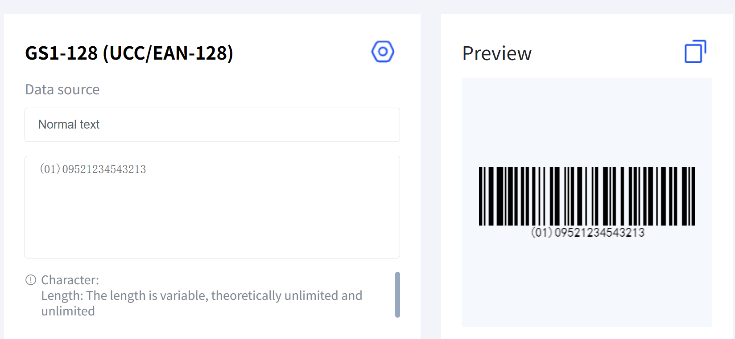This screenshot has width=735, height=339.
Task: Click empty space below the barcode preview
Action: 586,285
